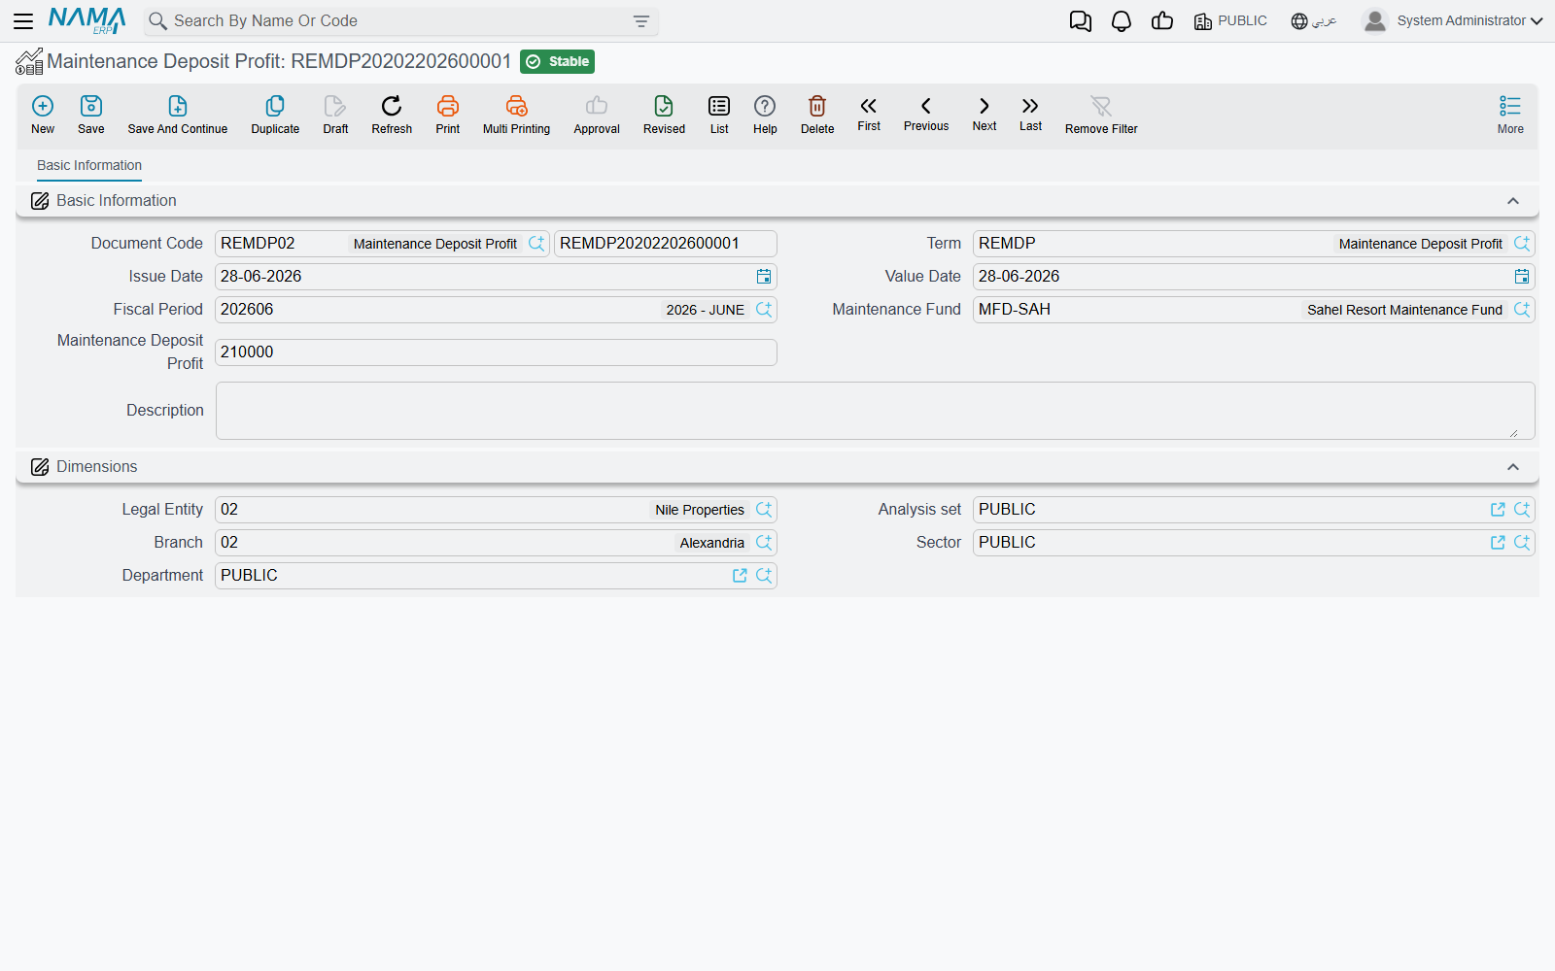Open Multi Printing
Viewport: 1555px width, 971px height.
click(516, 115)
